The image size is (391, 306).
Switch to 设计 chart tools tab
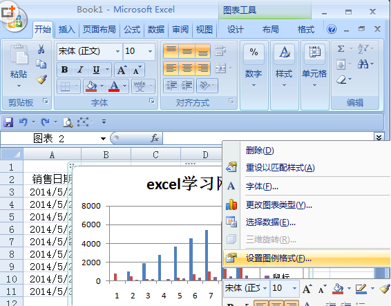[x=236, y=30]
